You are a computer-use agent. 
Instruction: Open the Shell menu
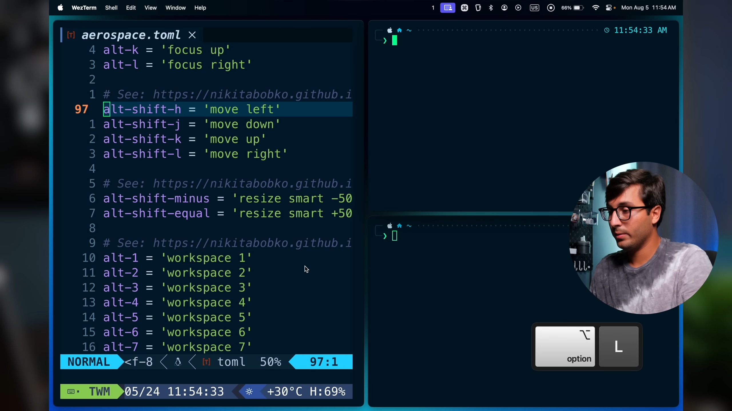pos(111,8)
